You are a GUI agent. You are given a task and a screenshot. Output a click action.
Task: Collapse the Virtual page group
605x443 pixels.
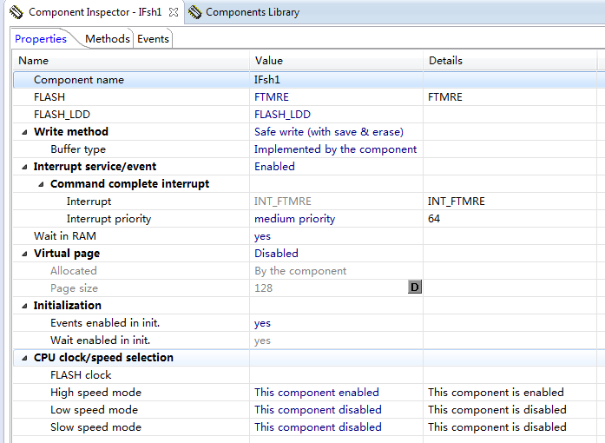click(23, 254)
